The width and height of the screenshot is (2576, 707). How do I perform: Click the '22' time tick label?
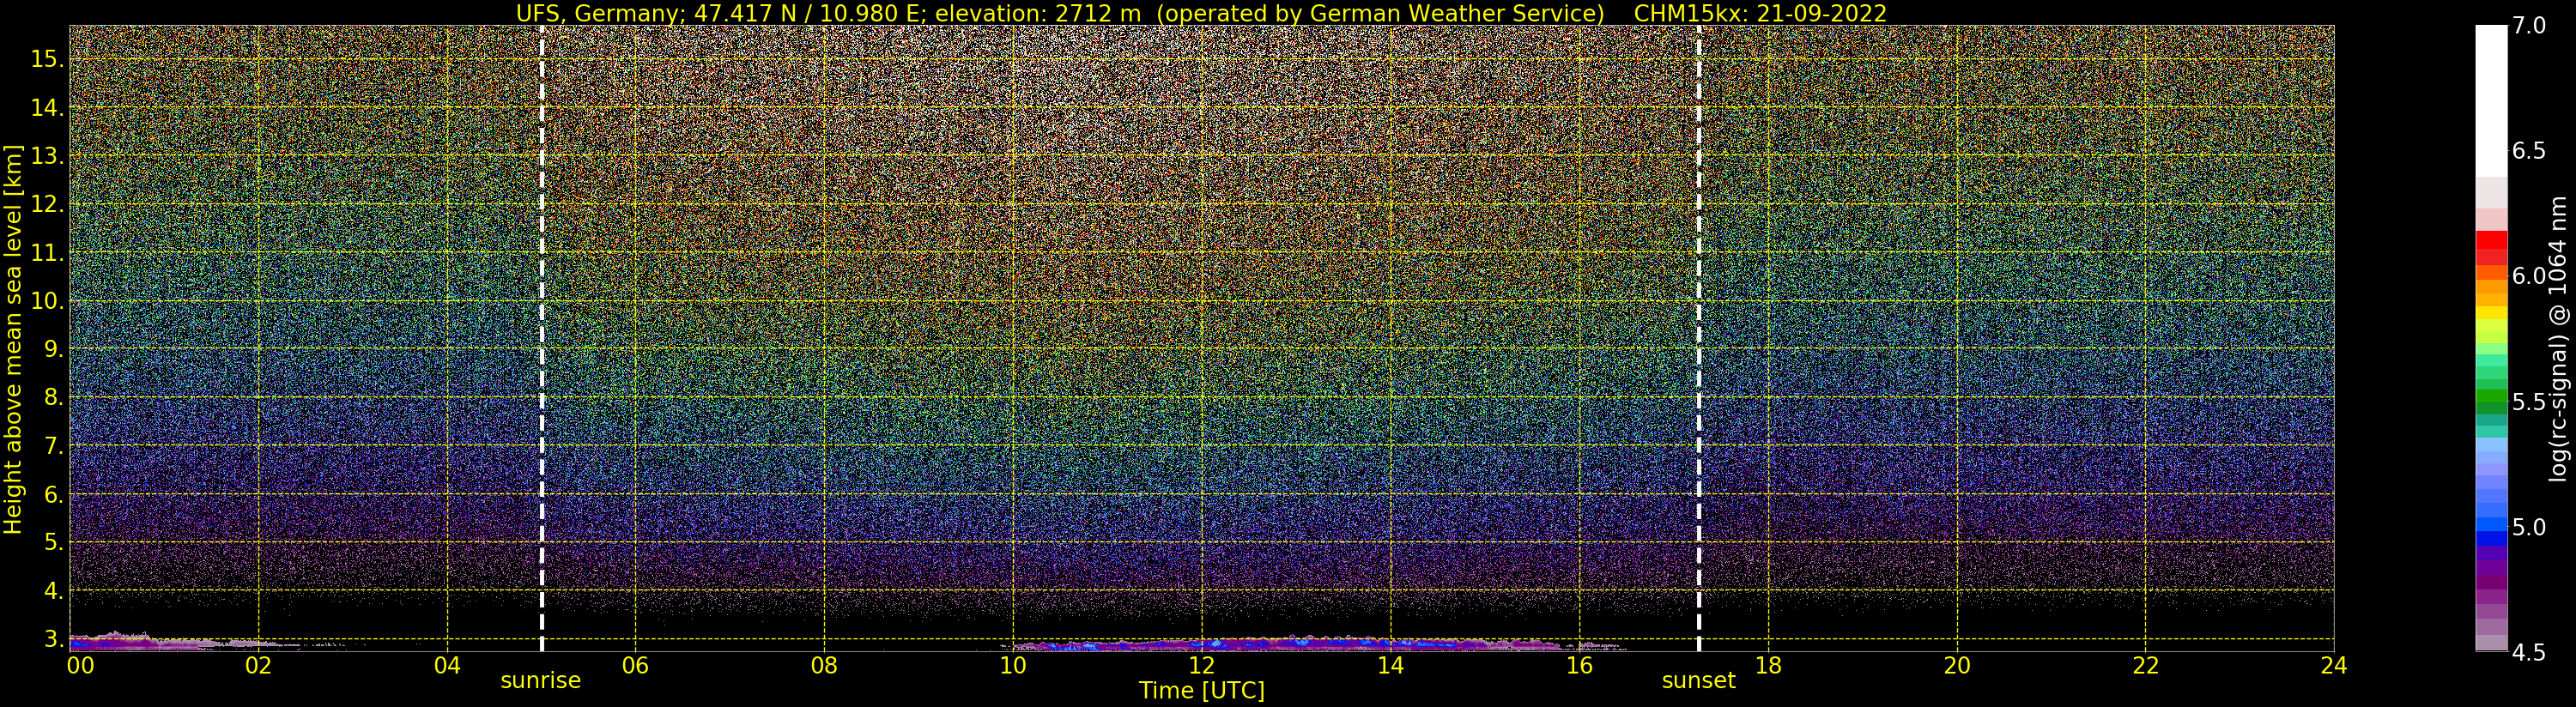click(x=2145, y=665)
